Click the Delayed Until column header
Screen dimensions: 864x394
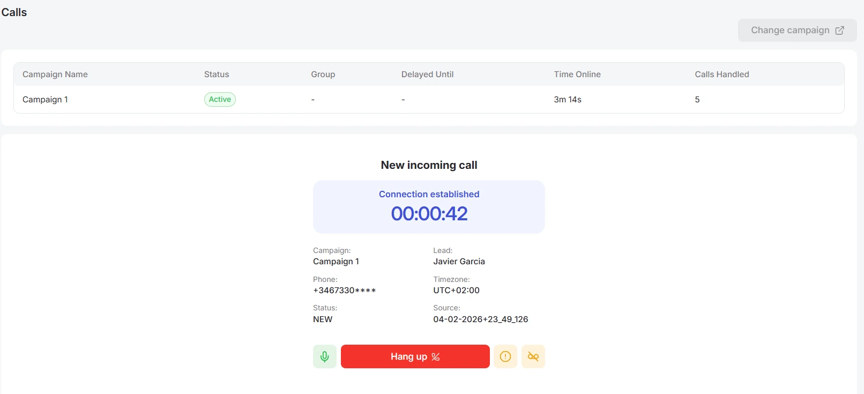tap(428, 75)
